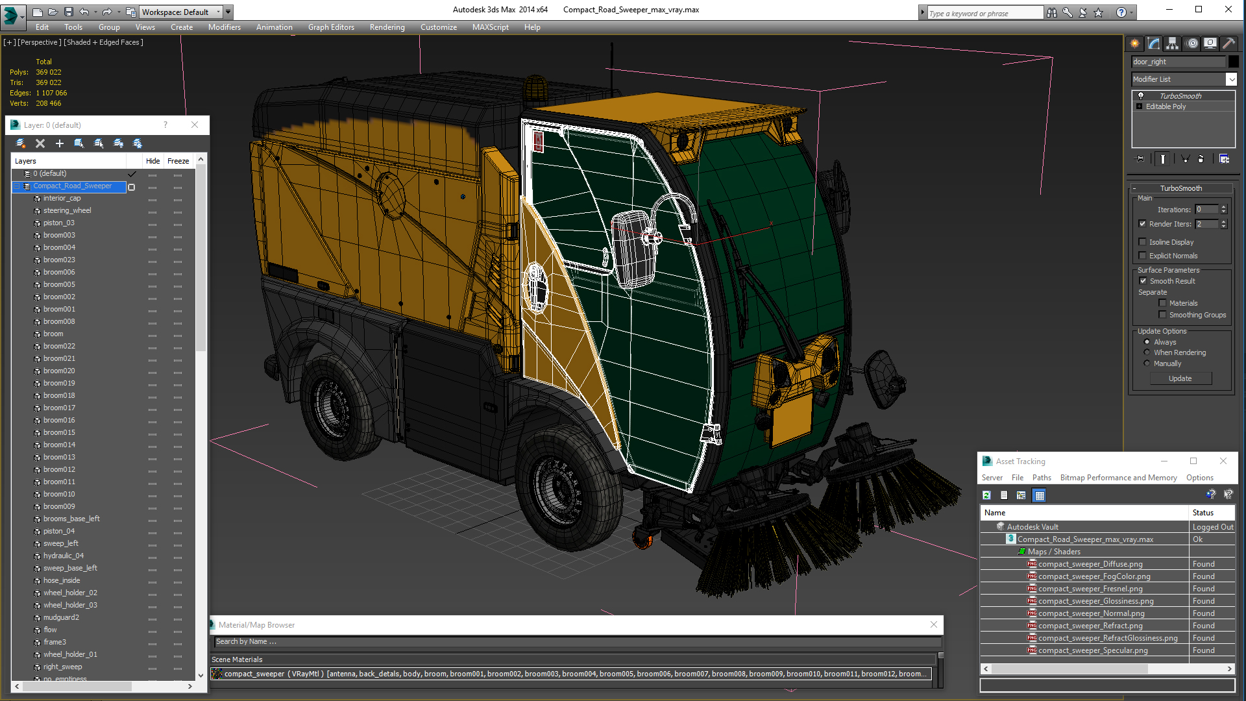Select When Rendering update option

(x=1147, y=352)
